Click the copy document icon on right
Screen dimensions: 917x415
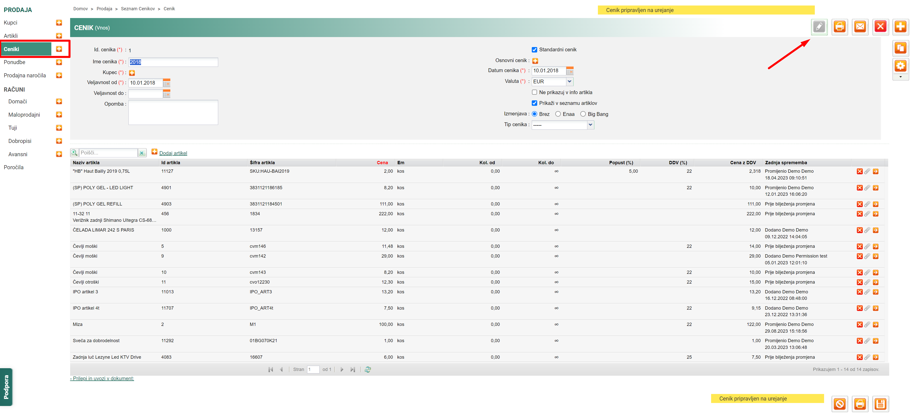tap(900, 48)
